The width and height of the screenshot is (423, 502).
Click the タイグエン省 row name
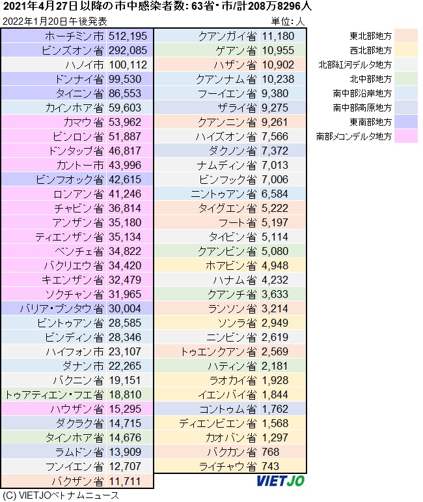coord(227,208)
